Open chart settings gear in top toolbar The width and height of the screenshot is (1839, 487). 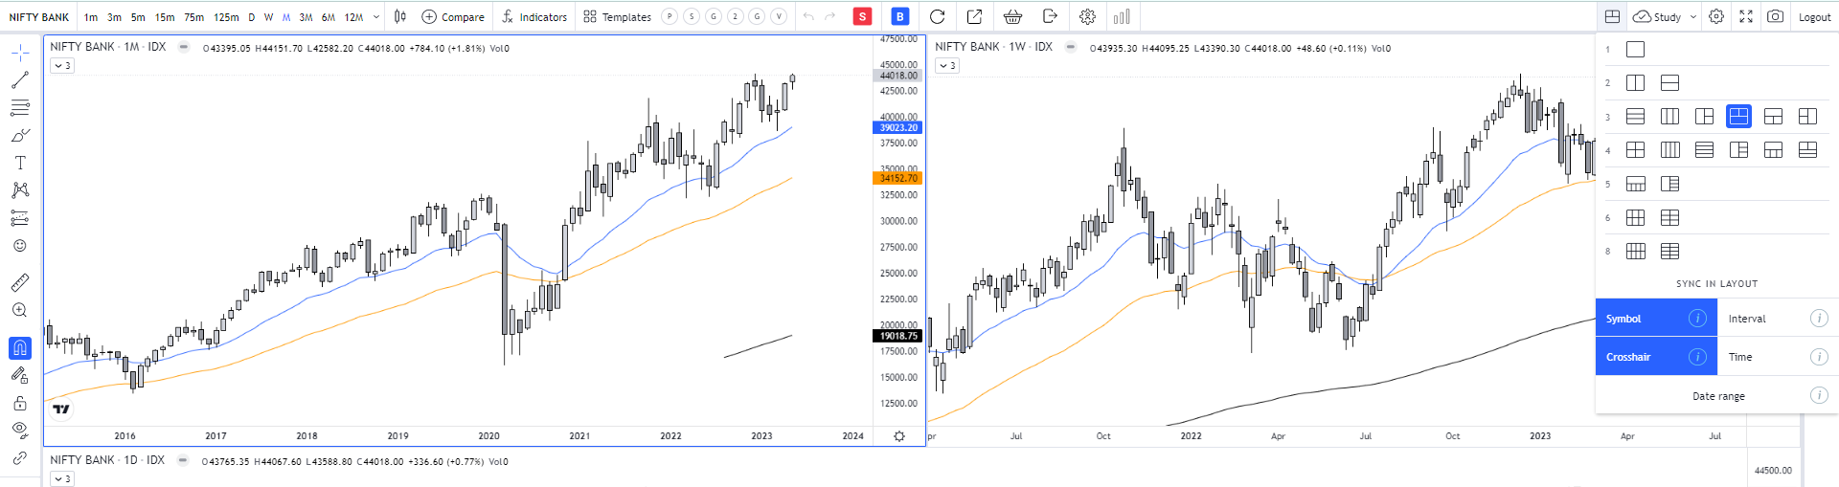pos(1087,16)
